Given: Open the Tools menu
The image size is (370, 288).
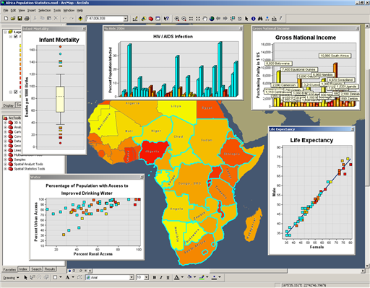Looking at the screenshot, I should coord(57,10).
